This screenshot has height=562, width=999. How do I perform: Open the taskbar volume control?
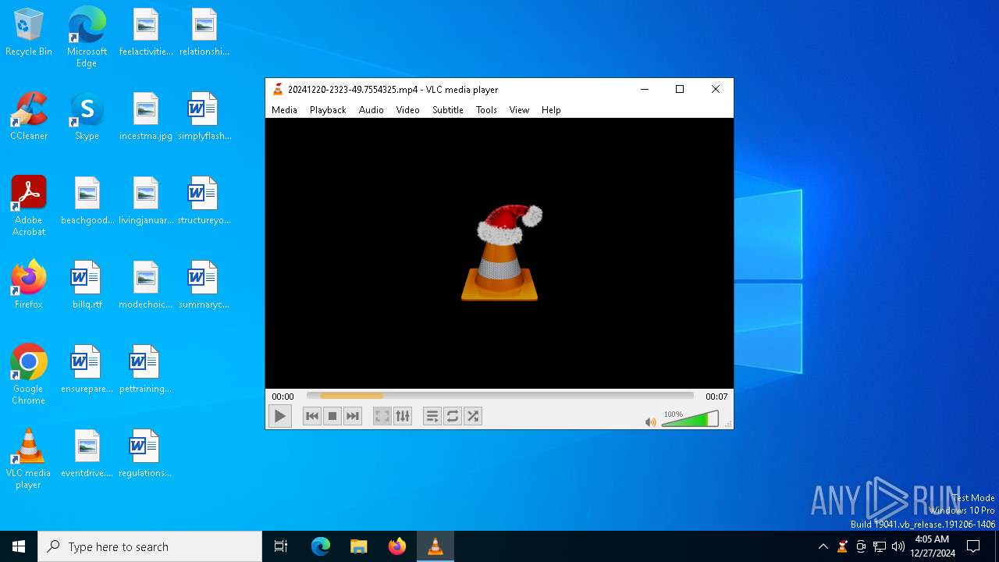(x=898, y=546)
